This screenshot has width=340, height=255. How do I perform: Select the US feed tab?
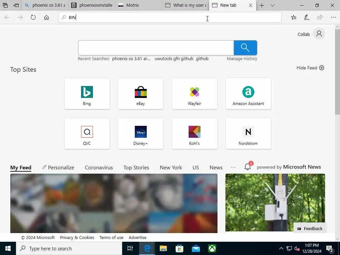[196, 168]
